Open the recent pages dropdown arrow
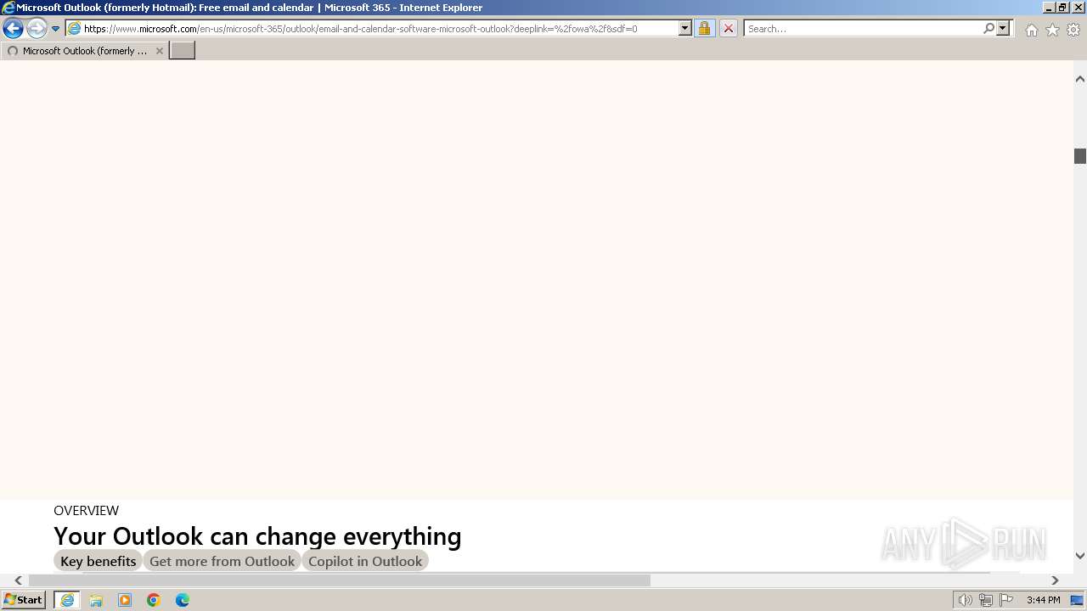The image size is (1087, 611). tap(56, 28)
